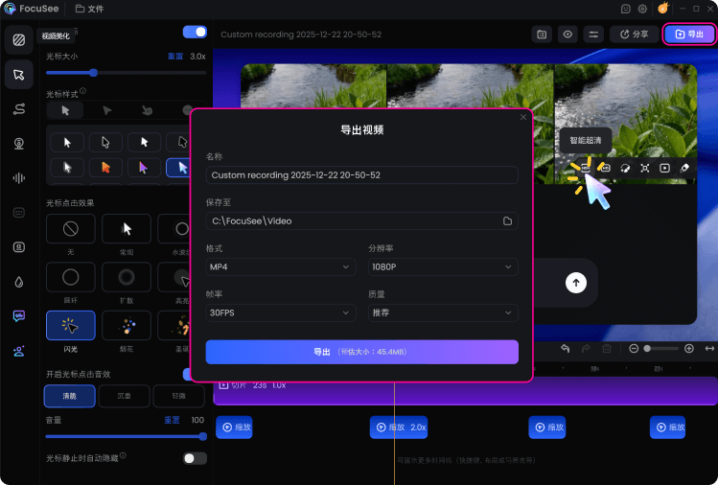Select 清脆 click sound option
This screenshot has height=485, width=718.
(x=70, y=396)
